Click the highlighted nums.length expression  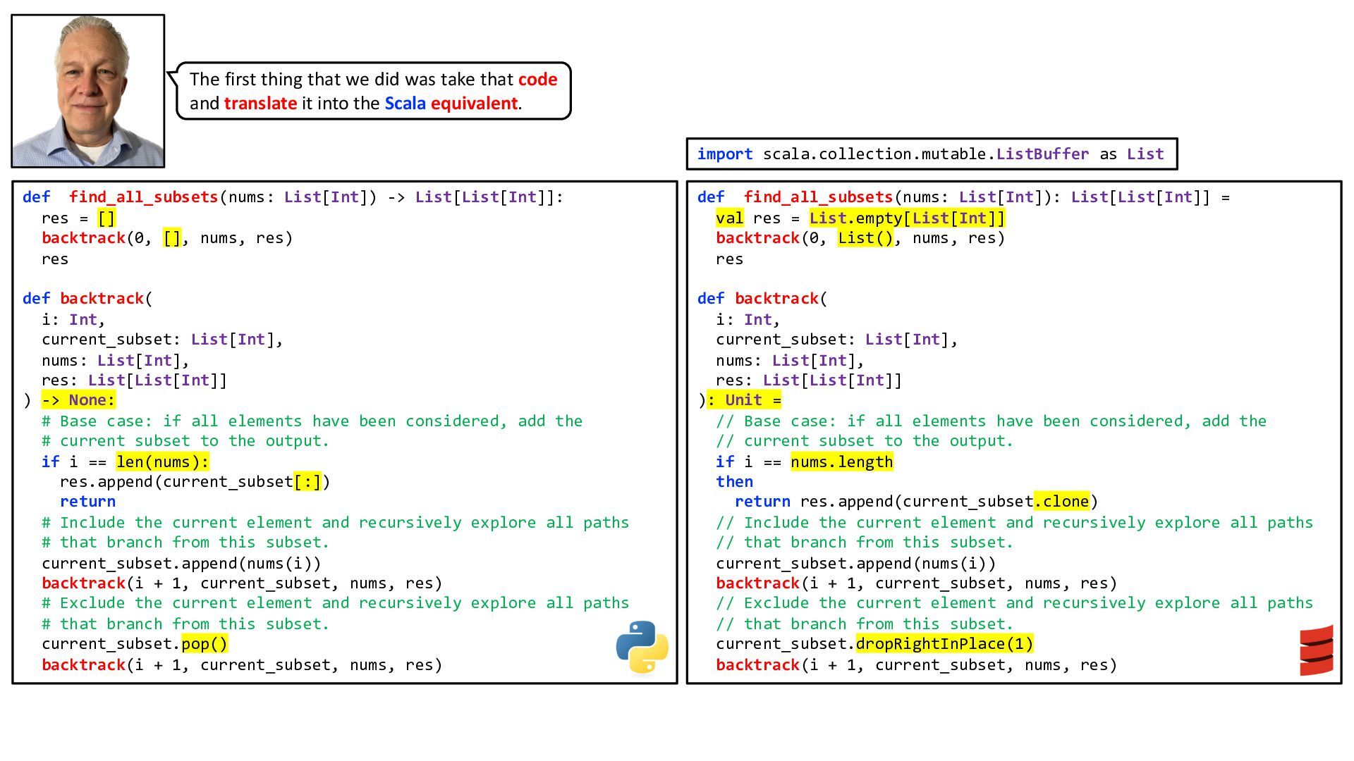(x=841, y=462)
